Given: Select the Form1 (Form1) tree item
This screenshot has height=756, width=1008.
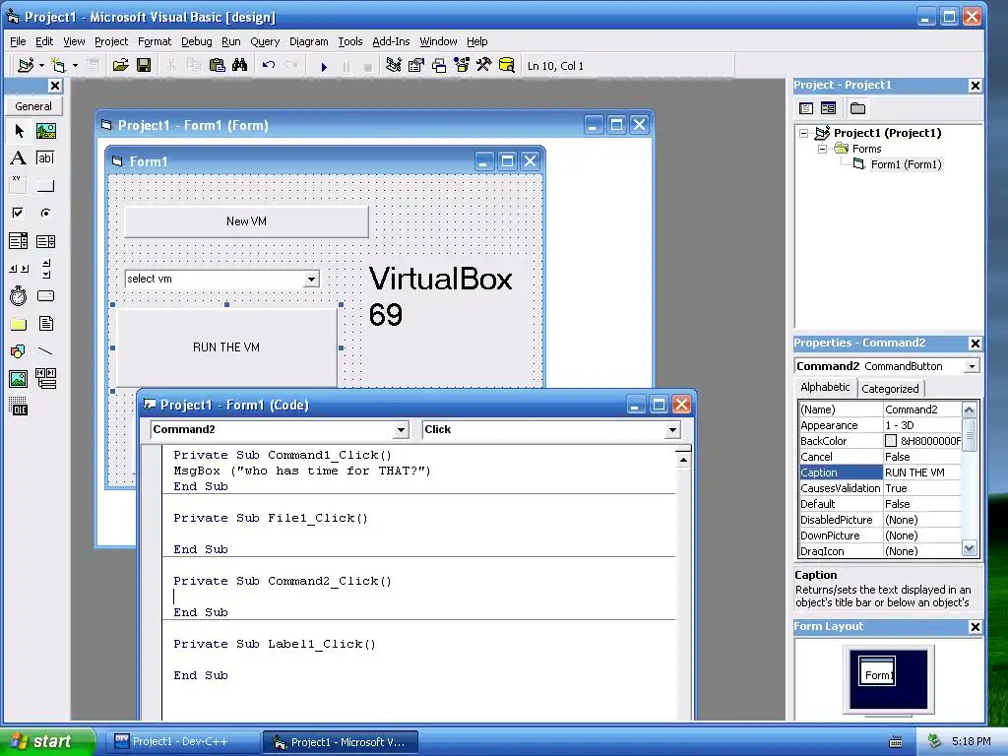Looking at the screenshot, I should tap(906, 164).
